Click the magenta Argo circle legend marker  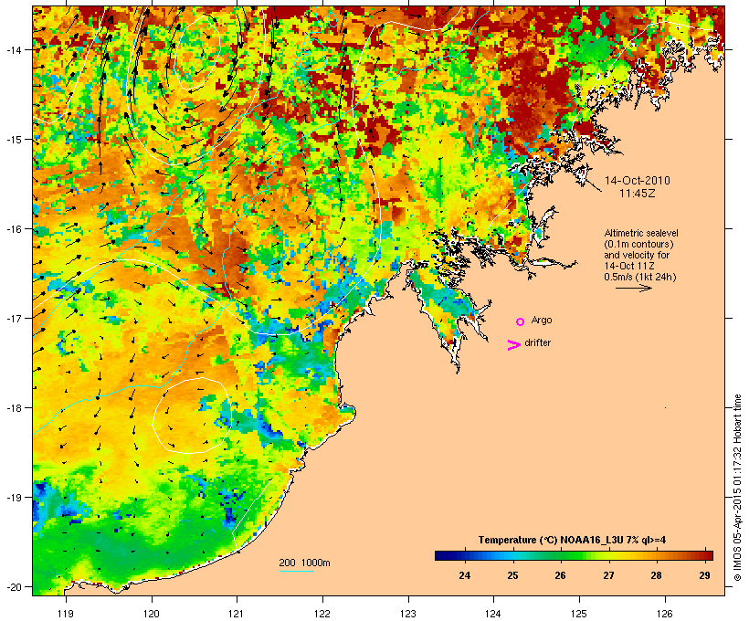pyautogui.click(x=521, y=321)
